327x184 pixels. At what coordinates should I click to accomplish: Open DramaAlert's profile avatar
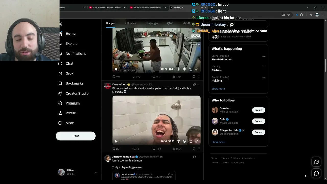coord(108,86)
